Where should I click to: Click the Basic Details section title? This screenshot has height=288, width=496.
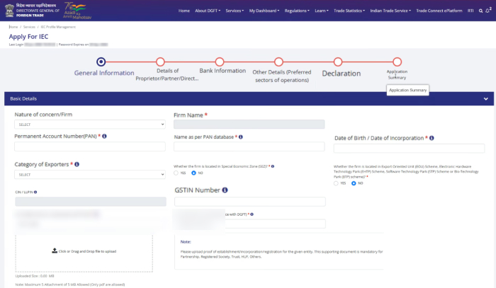(23, 99)
